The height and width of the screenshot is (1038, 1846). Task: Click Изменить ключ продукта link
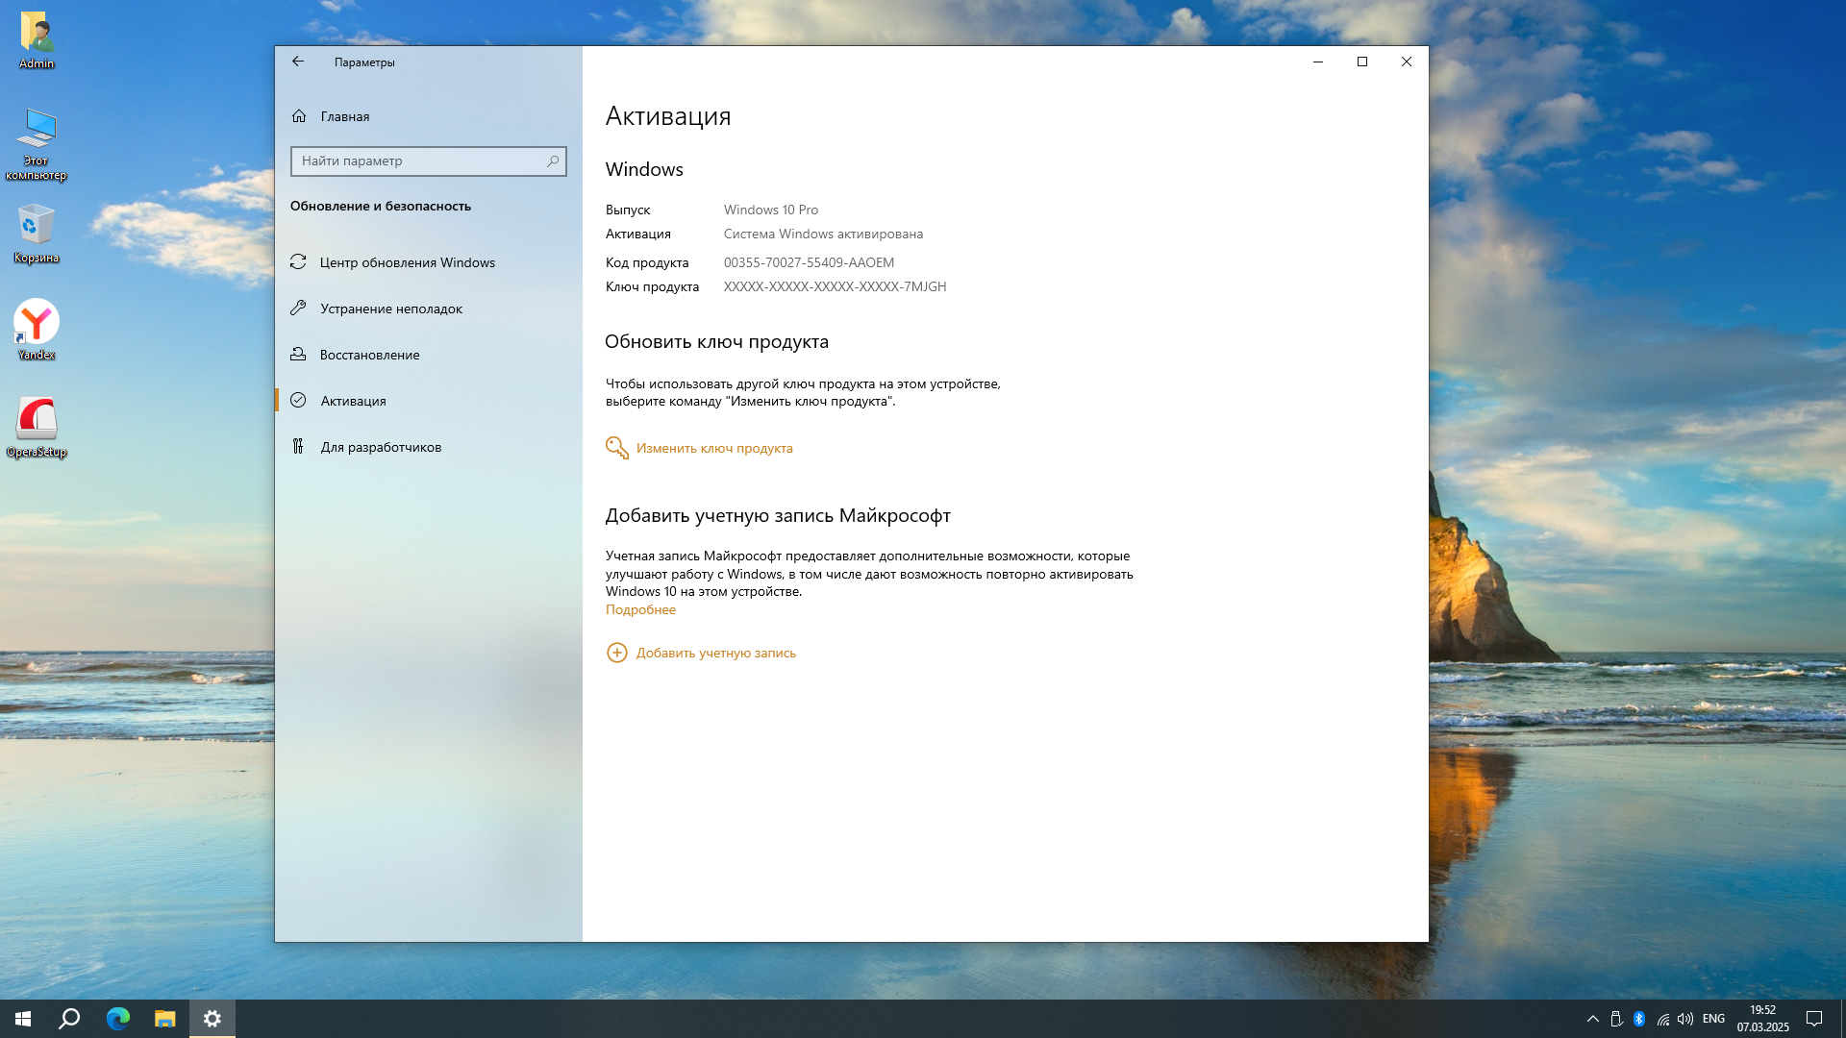pyautogui.click(x=713, y=448)
